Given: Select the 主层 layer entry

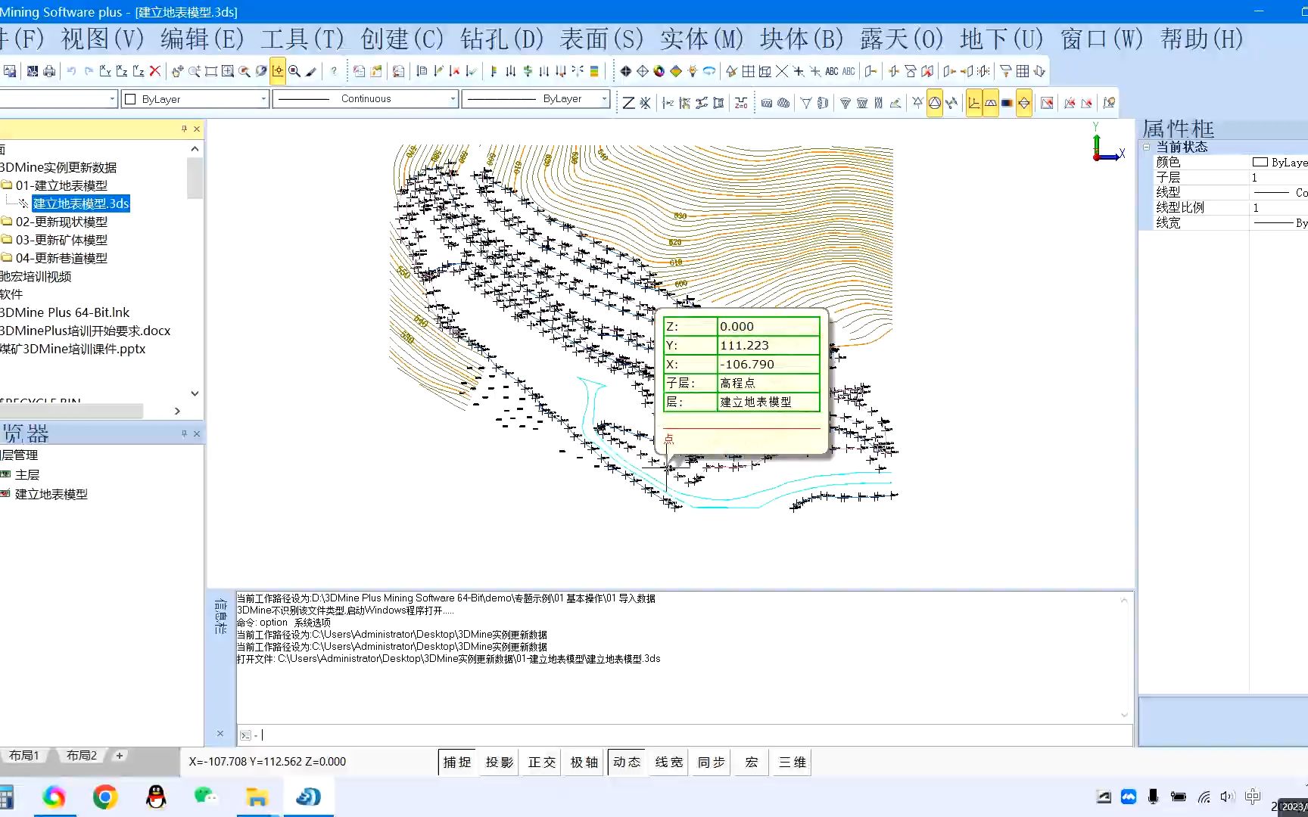Looking at the screenshot, I should [27, 475].
